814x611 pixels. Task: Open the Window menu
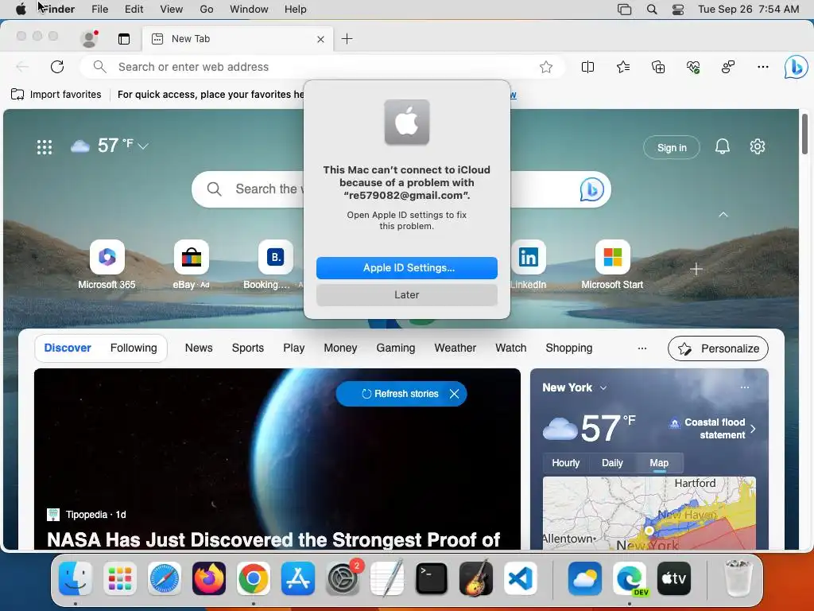[x=249, y=10]
